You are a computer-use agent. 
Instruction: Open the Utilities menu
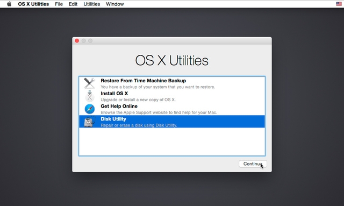[92, 4]
